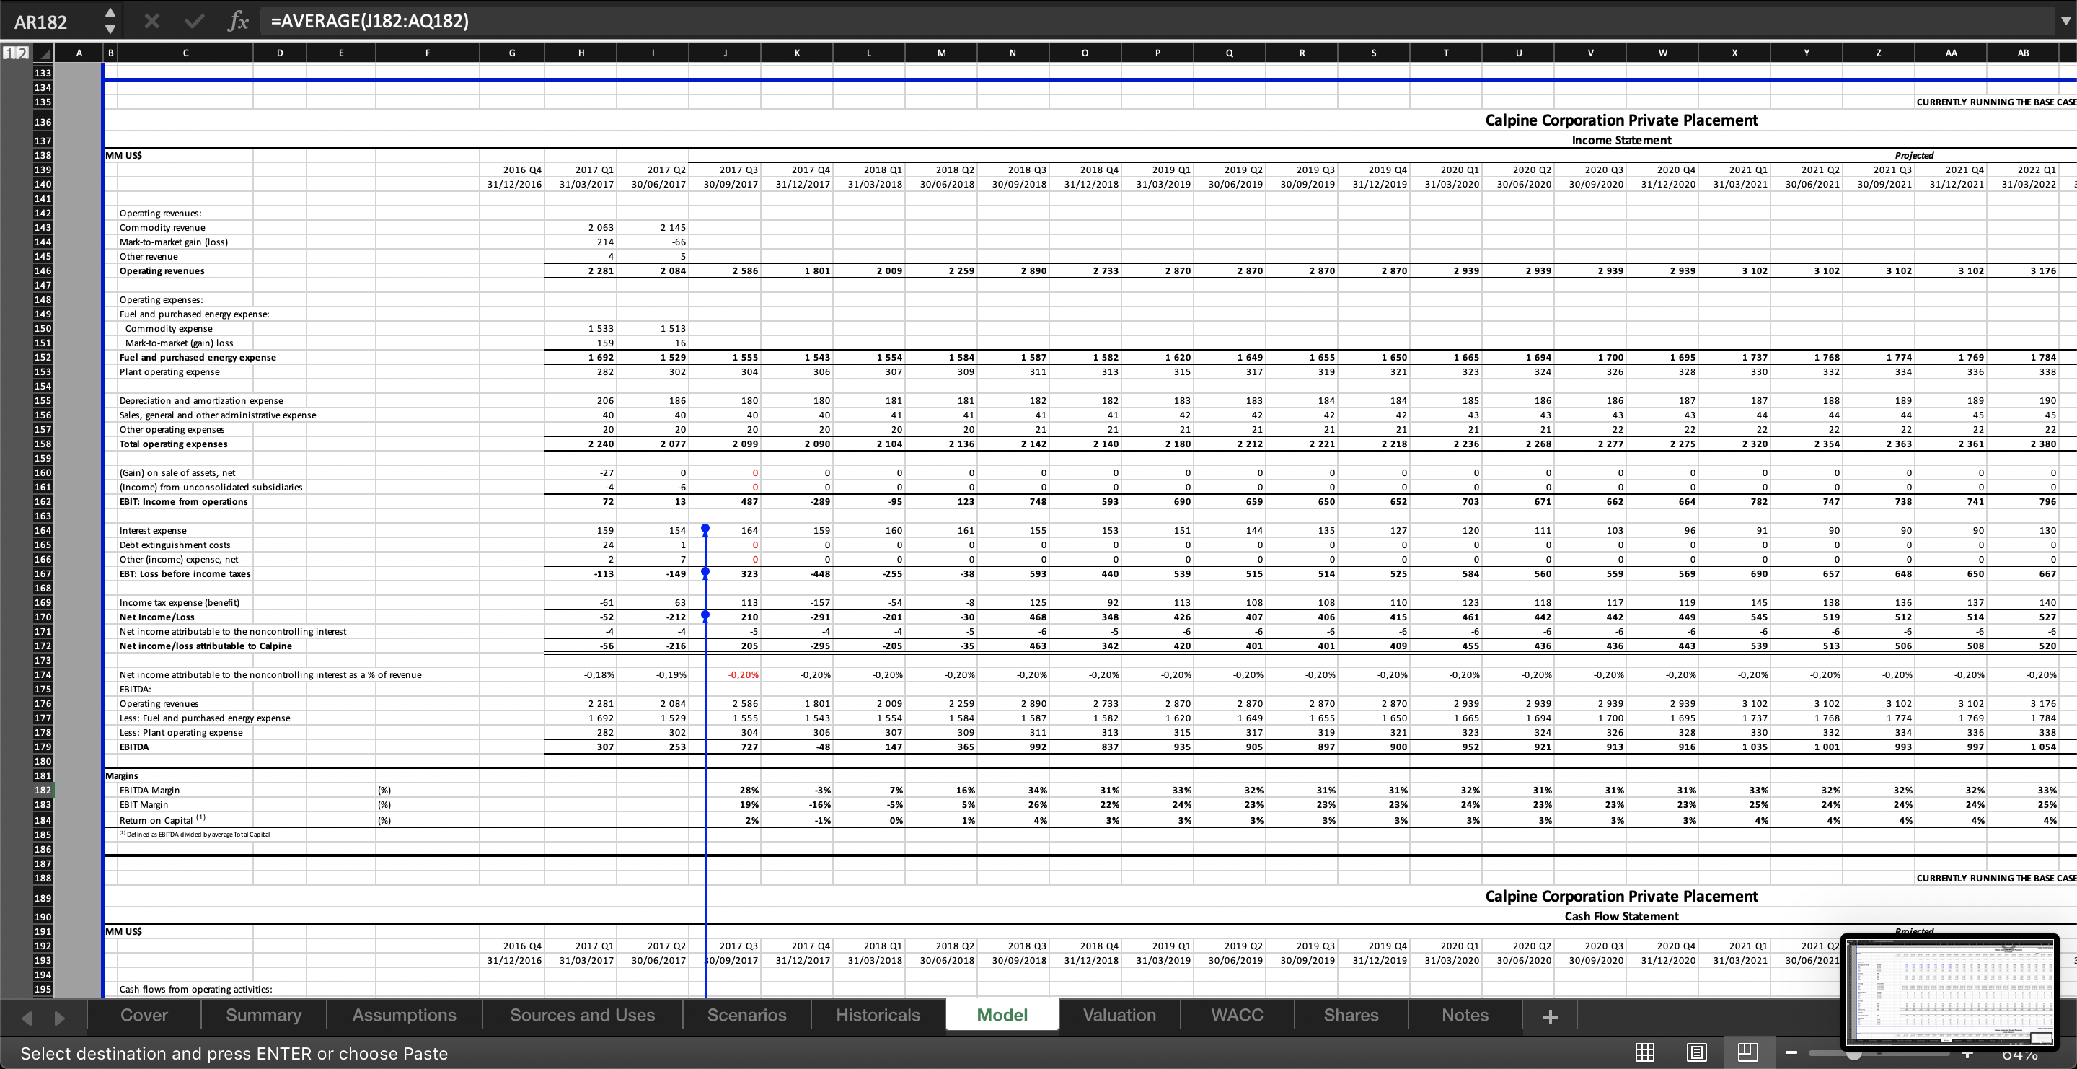
Task: Open the Sources and Uses sheet tab
Action: pos(582,1015)
